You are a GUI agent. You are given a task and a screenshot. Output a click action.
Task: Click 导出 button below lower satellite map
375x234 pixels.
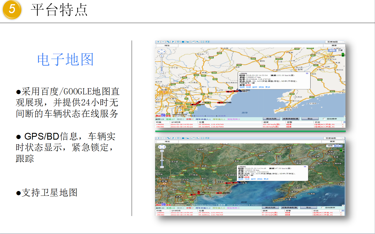(x=308, y=208)
